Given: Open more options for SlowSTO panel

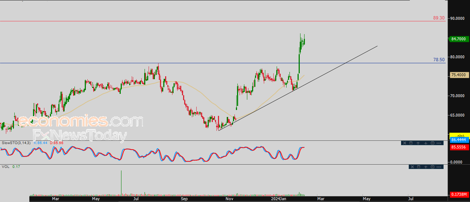Looking at the screenshot, I should click(439, 143).
